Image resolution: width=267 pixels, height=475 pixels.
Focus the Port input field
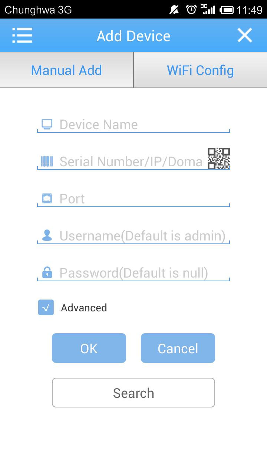(133, 199)
